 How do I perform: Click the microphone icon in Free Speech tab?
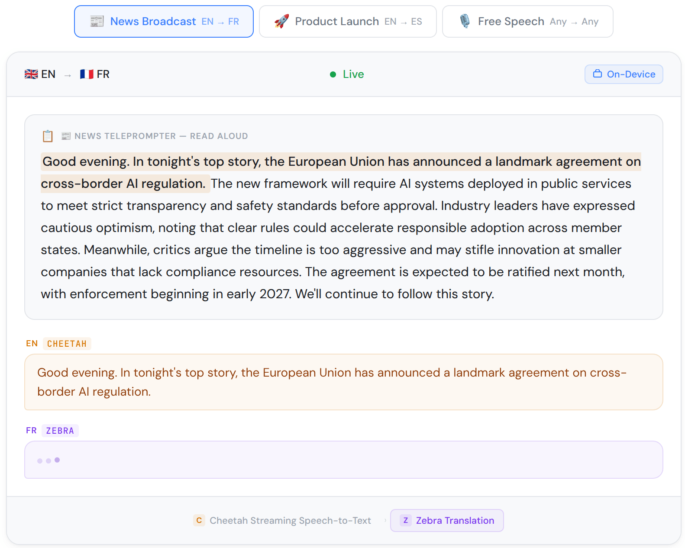pos(465,21)
